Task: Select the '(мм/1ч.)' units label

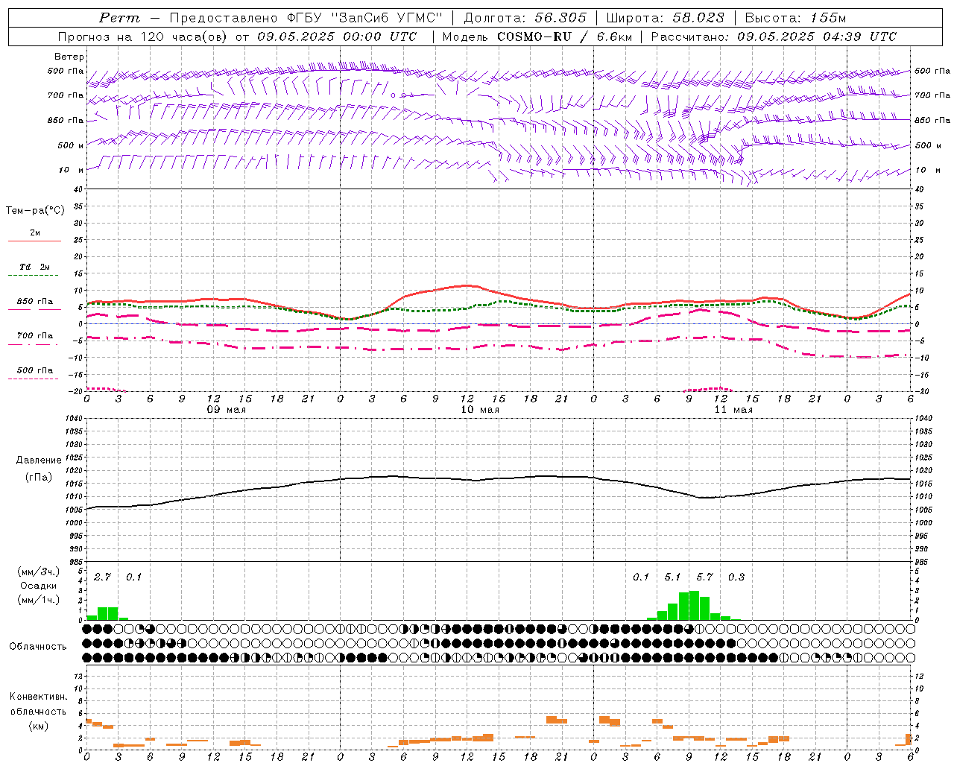Action: coord(39,600)
